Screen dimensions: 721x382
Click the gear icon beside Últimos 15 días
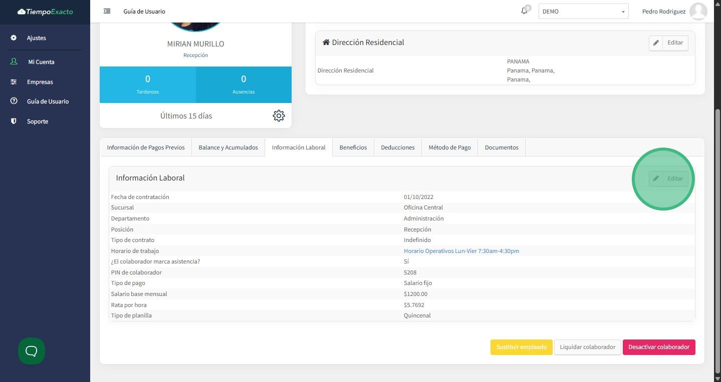click(279, 115)
